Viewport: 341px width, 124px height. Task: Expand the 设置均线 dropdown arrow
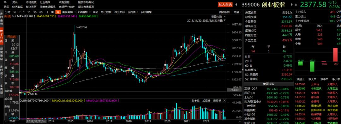(225, 17)
